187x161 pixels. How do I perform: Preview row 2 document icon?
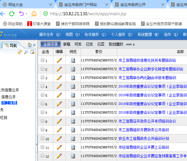(x=73, y=69)
